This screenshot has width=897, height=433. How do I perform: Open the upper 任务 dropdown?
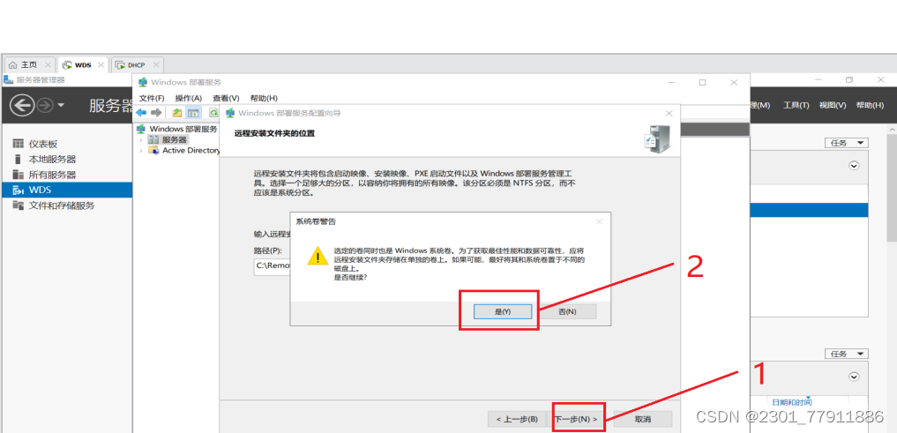click(x=847, y=143)
